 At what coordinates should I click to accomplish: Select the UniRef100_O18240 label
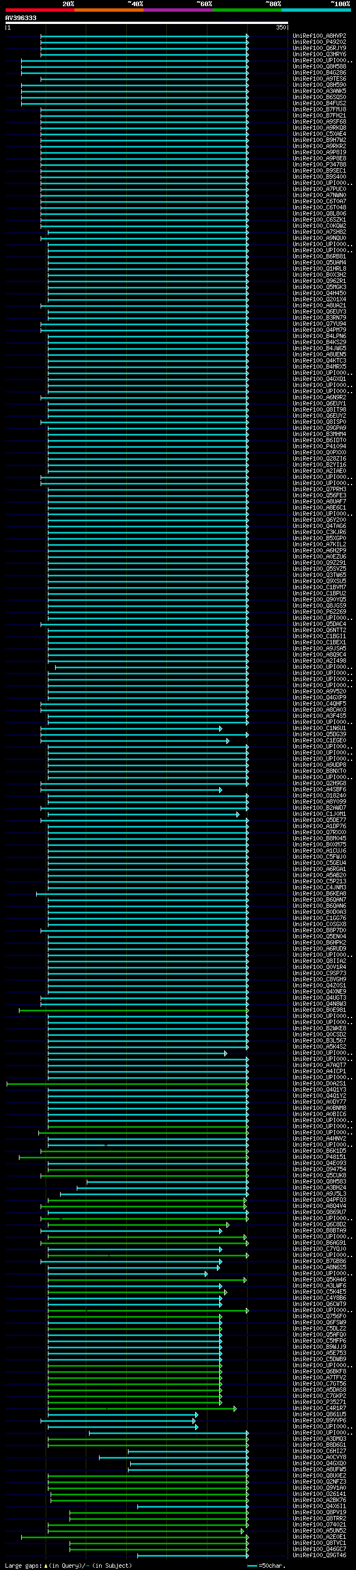click(319, 795)
